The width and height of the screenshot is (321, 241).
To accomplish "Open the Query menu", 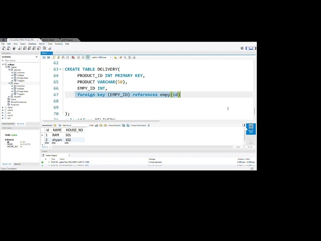I will [x=23, y=44].
